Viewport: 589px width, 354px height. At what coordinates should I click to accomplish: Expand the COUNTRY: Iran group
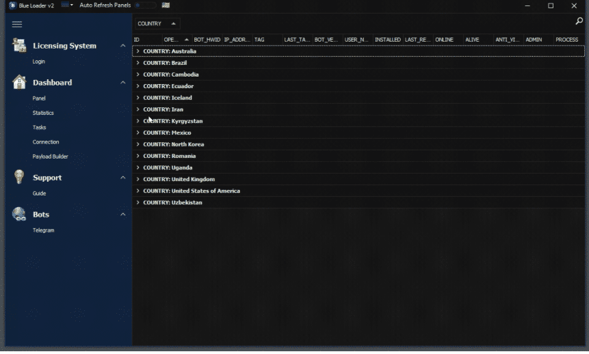(x=138, y=109)
